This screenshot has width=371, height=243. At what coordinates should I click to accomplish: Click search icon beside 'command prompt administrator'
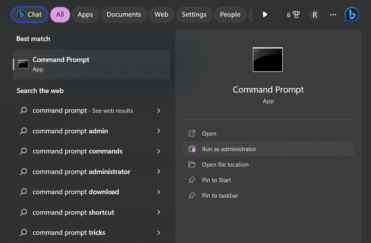pyautogui.click(x=24, y=171)
